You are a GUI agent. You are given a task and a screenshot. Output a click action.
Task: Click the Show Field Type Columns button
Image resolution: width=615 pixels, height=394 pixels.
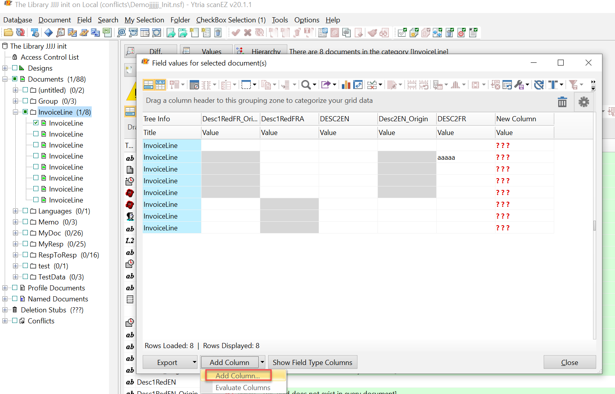coord(312,362)
